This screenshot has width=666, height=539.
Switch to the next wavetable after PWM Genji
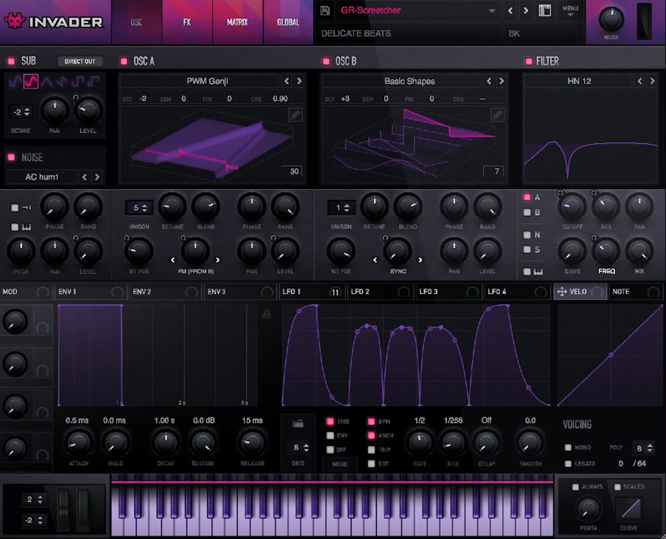299,81
